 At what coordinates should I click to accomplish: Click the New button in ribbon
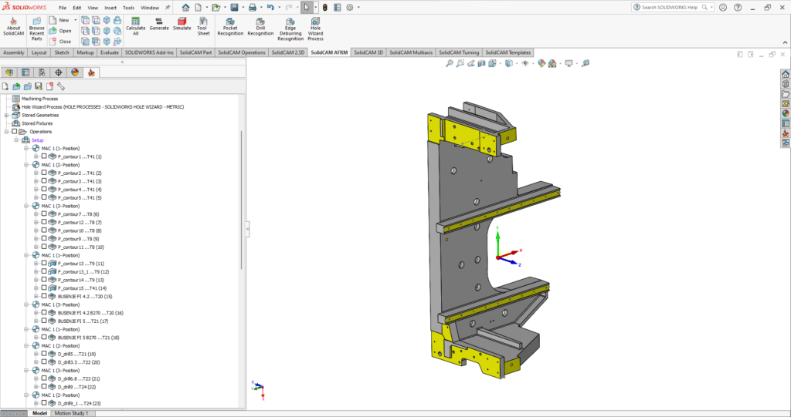click(60, 20)
